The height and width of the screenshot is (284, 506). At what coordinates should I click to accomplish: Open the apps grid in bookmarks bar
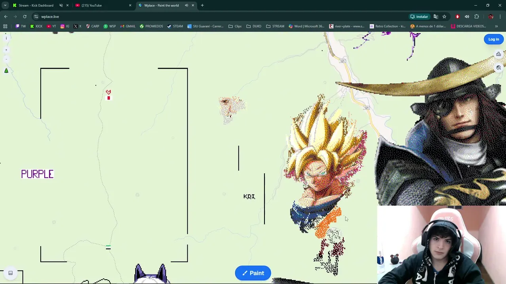pyautogui.click(x=5, y=26)
